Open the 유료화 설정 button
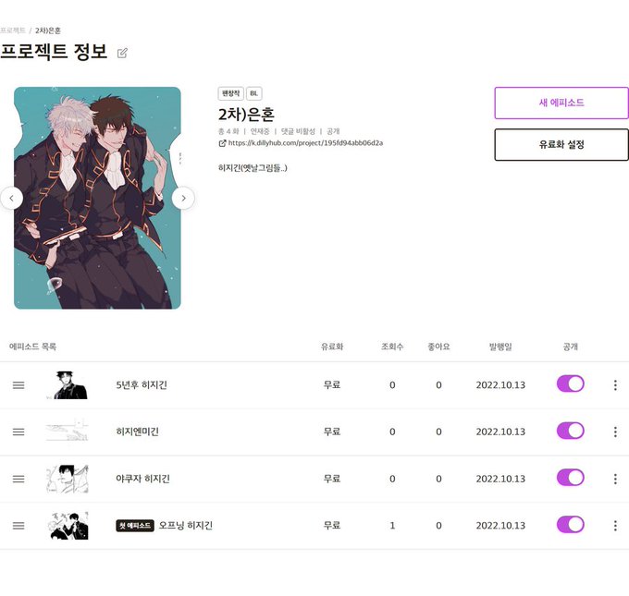629x596 pixels. (561, 145)
